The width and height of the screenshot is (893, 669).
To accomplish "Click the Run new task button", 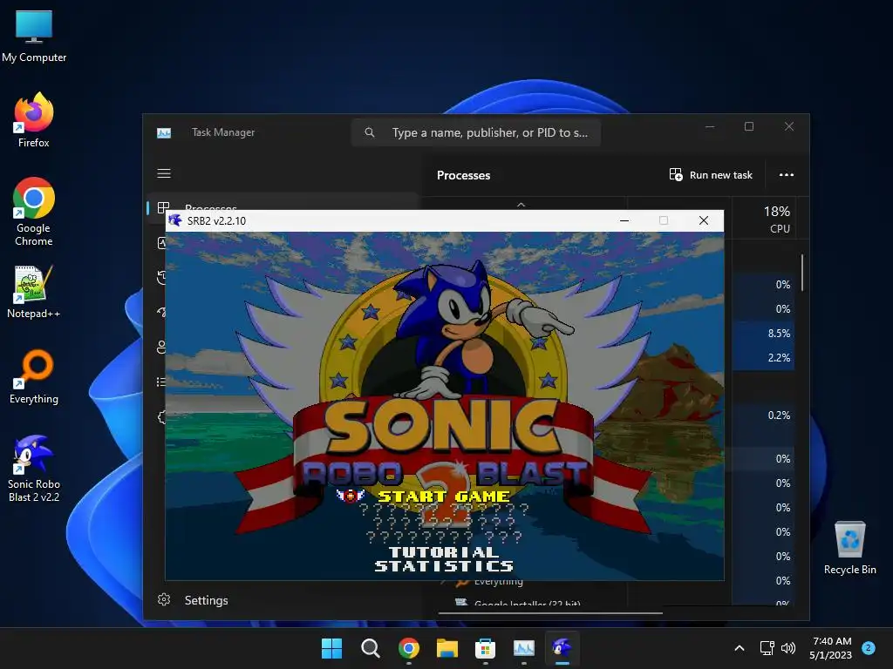I will pos(711,174).
